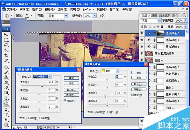Open the 曝光度 slider arrow
The image size is (190, 130).
point(95,16)
